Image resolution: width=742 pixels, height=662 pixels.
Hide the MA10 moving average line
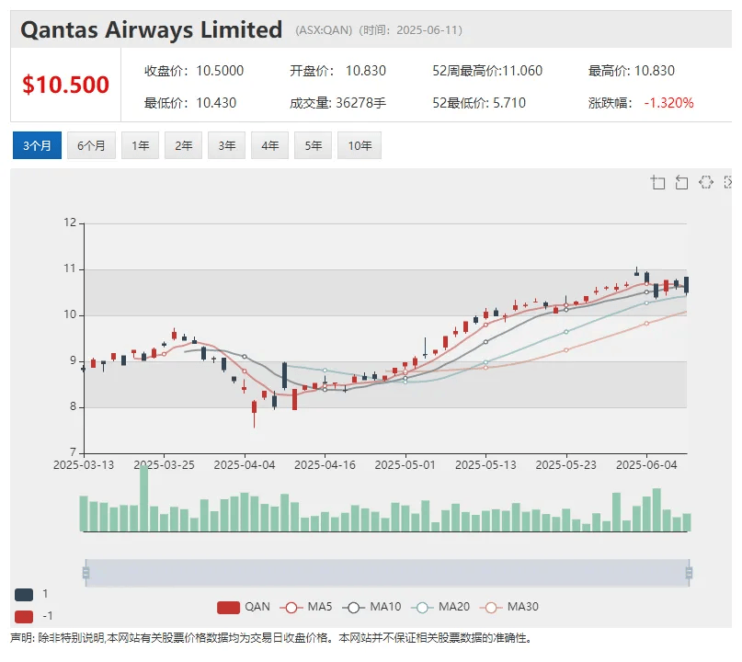tap(371, 607)
